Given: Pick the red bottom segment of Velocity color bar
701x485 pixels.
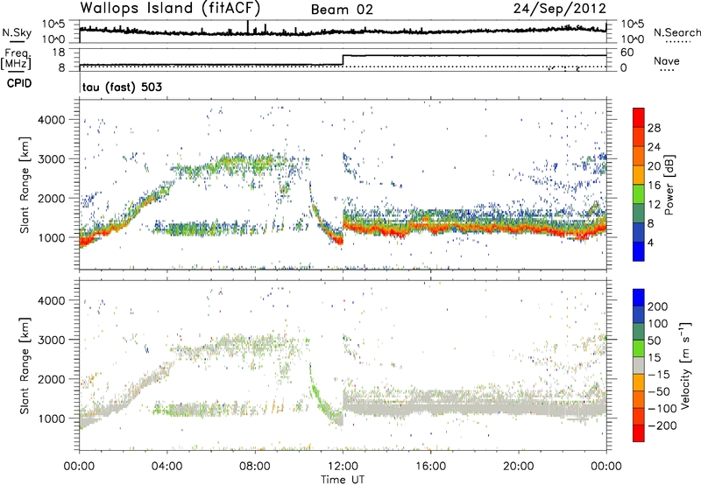Looking at the screenshot, I should point(639,433).
